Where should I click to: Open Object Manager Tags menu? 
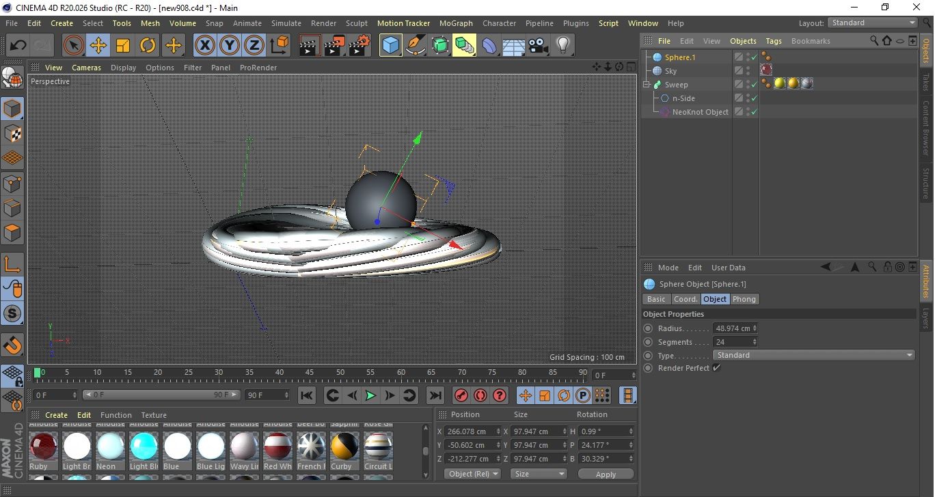[774, 41]
